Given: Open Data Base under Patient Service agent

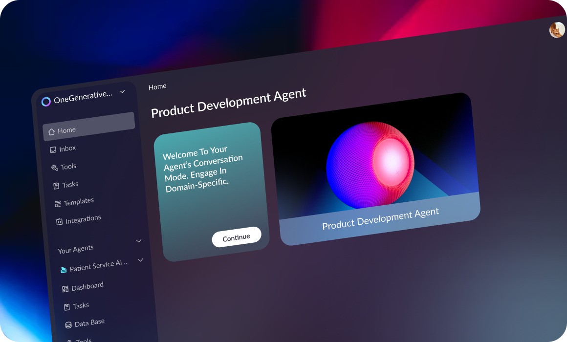Looking at the screenshot, I should [x=89, y=322].
